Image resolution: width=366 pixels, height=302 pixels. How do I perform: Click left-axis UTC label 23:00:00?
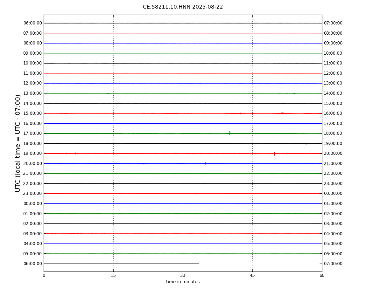(32, 194)
